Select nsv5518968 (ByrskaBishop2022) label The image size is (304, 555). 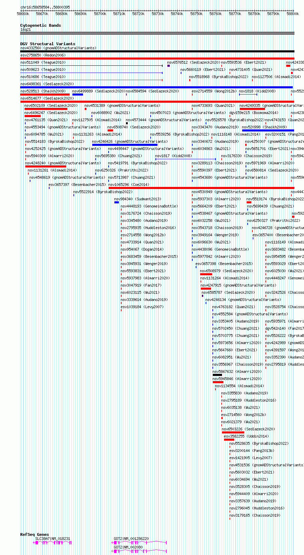click(219, 77)
